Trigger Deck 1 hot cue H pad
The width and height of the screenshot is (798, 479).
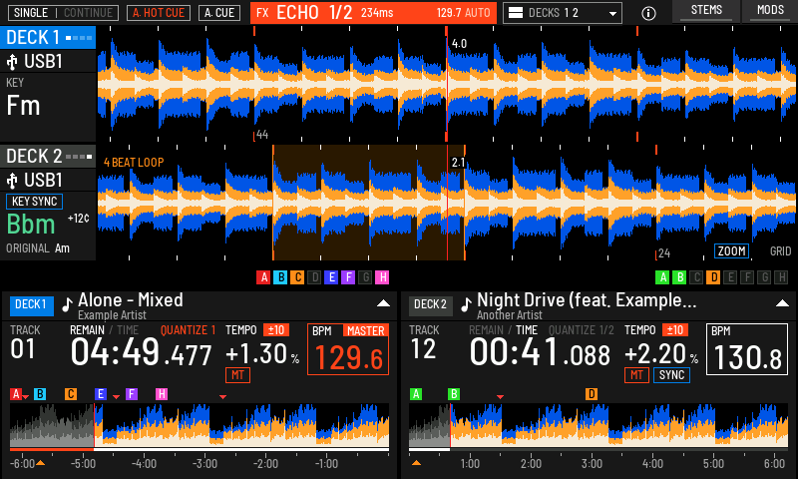click(382, 277)
